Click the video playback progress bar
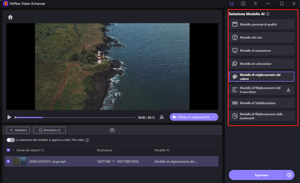300x183 pixels. coord(75,117)
